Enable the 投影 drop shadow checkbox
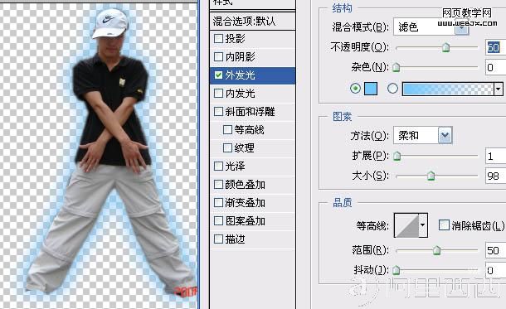 click(x=218, y=39)
